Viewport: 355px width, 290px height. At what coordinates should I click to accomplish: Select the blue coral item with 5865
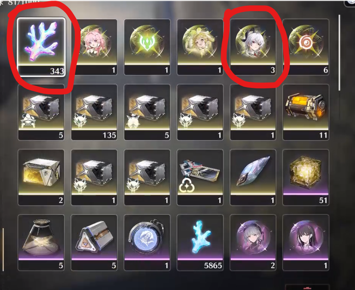200,242
